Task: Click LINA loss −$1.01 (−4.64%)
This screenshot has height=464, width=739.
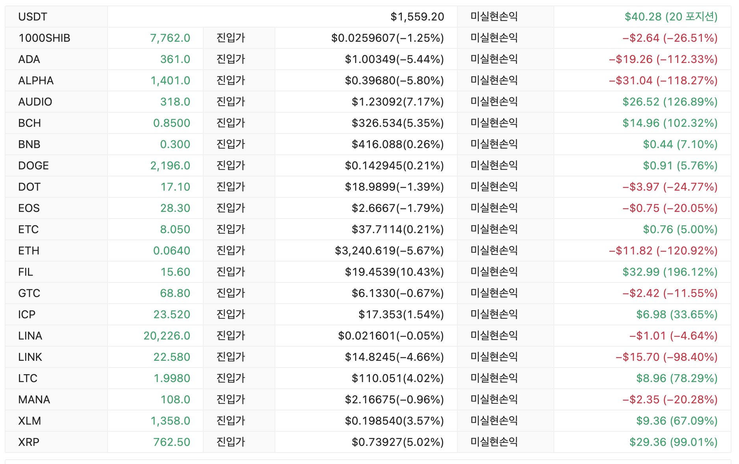Action: tap(673, 336)
